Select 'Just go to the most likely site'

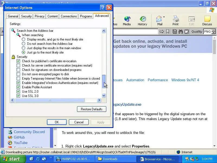pos(24,52)
